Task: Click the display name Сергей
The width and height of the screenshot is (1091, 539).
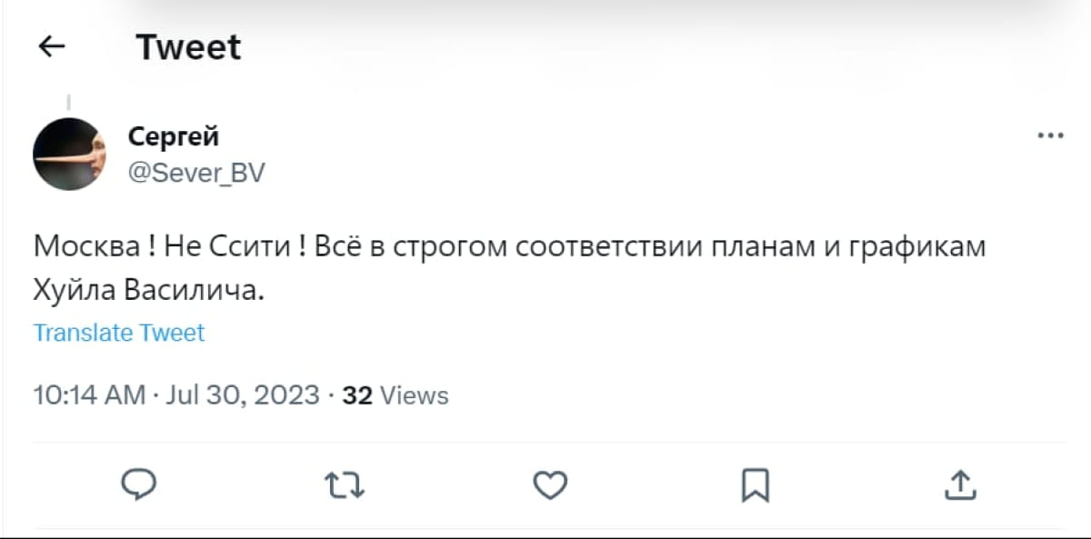Action: [174, 136]
